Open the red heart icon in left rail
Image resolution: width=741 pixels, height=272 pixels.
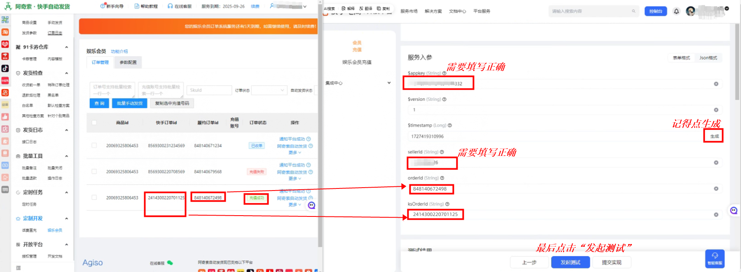[5, 44]
